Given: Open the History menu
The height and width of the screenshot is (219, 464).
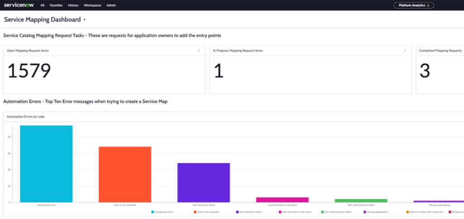Looking at the screenshot, I should click(73, 5).
